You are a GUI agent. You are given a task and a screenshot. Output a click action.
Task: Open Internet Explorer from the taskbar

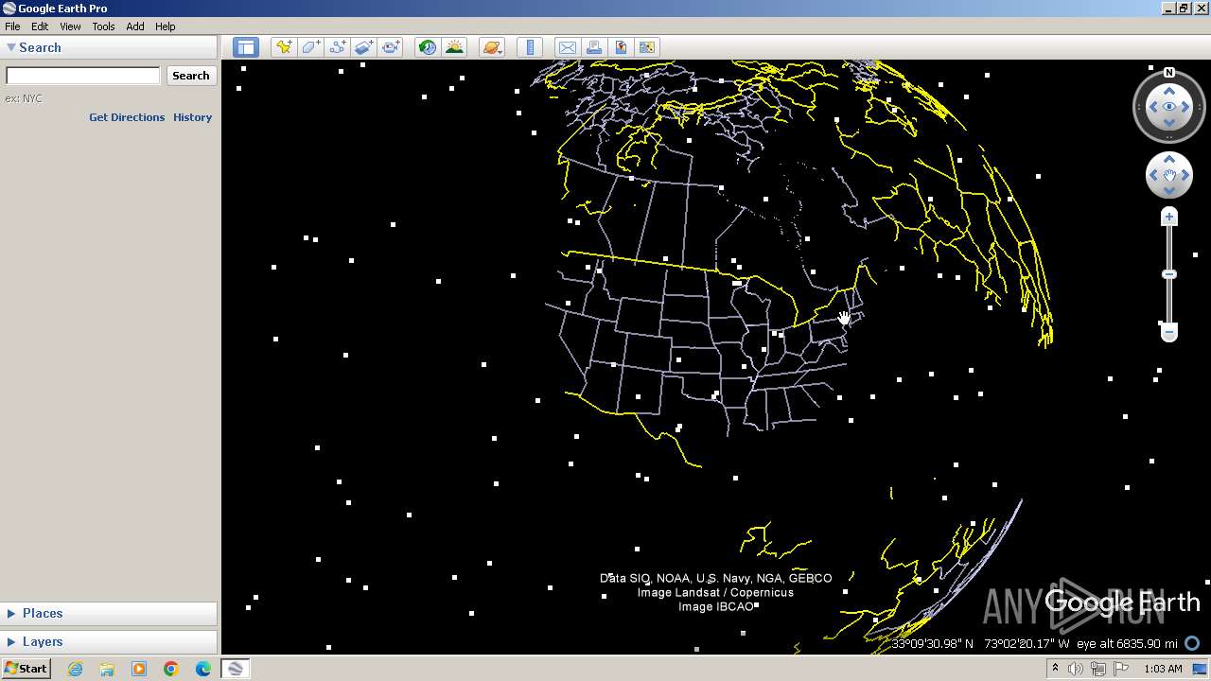point(75,669)
